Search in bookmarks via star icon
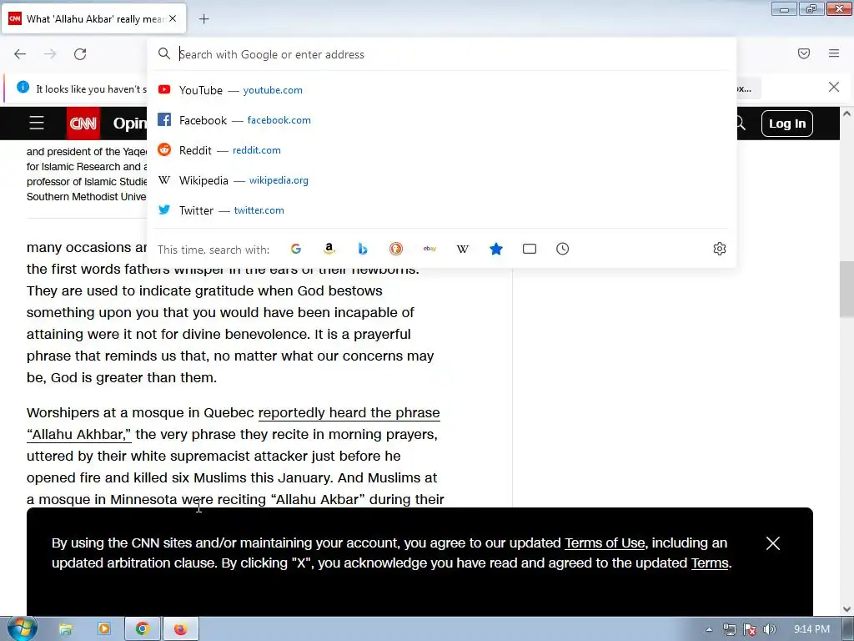Screen dimensions: 854x641 pyautogui.click(x=496, y=249)
